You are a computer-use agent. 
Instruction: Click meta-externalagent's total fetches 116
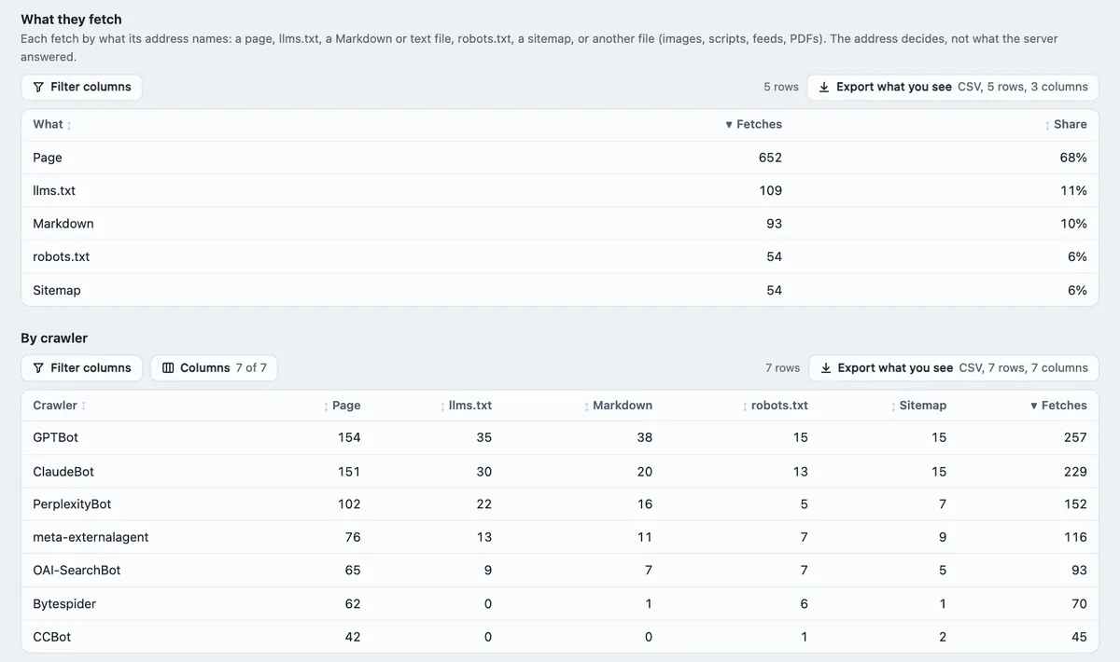(x=1076, y=537)
